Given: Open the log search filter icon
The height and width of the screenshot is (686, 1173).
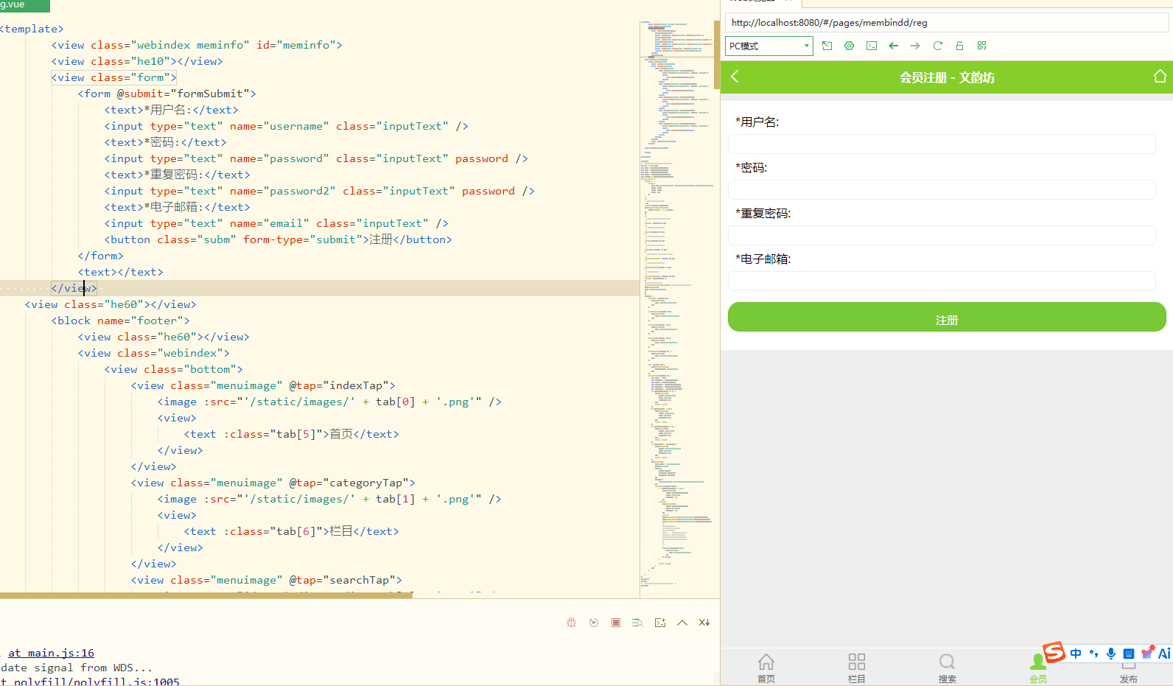Looking at the screenshot, I should [638, 623].
